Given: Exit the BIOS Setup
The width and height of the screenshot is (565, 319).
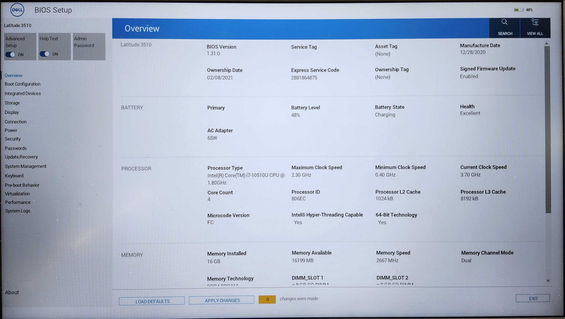Looking at the screenshot, I should [532, 298].
